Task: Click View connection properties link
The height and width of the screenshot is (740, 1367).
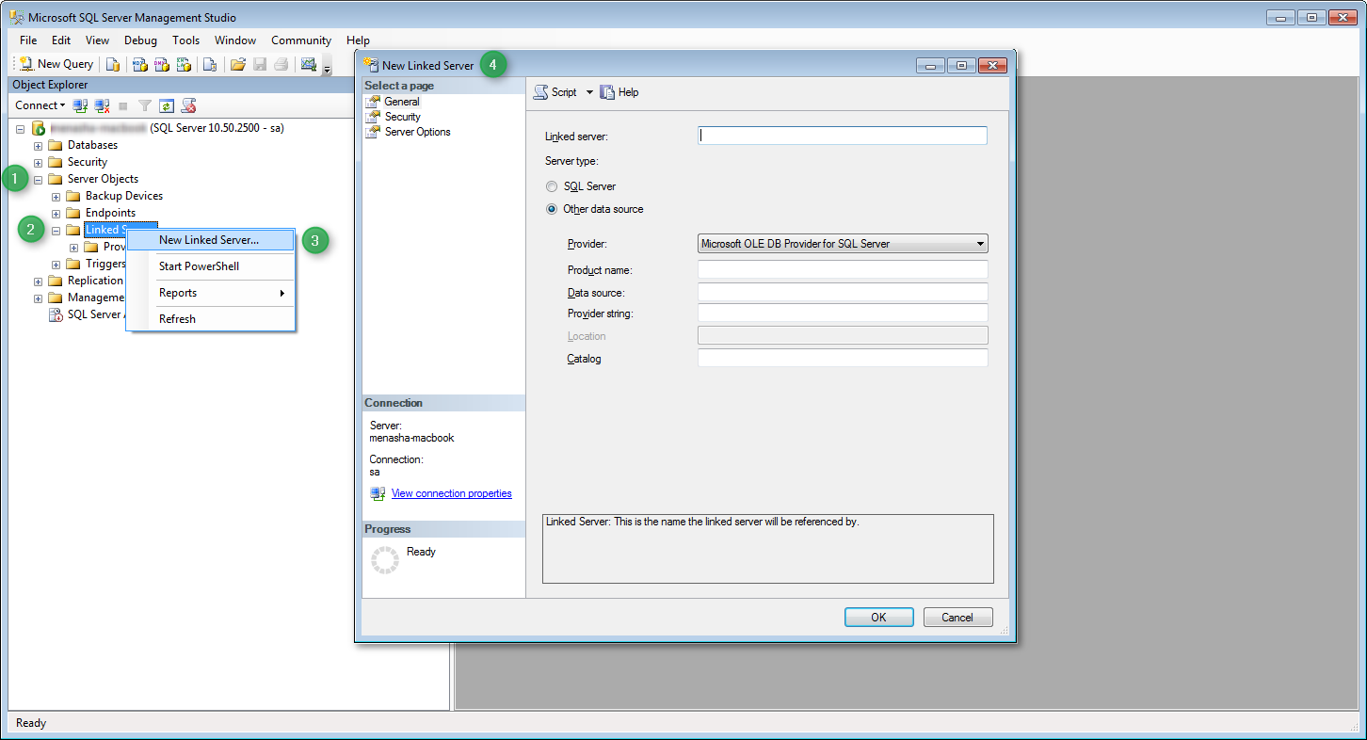Action: pyautogui.click(x=452, y=493)
